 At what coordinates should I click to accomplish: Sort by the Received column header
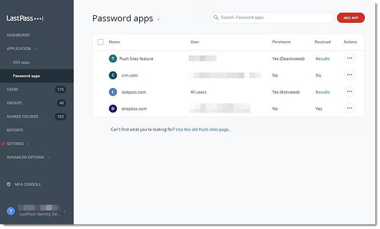coord(323,42)
